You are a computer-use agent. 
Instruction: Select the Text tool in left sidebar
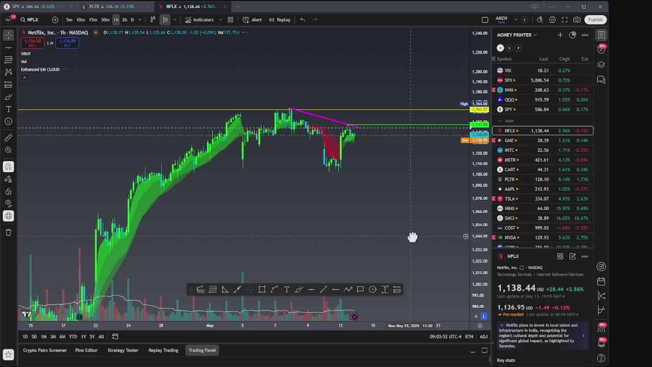pyautogui.click(x=8, y=109)
